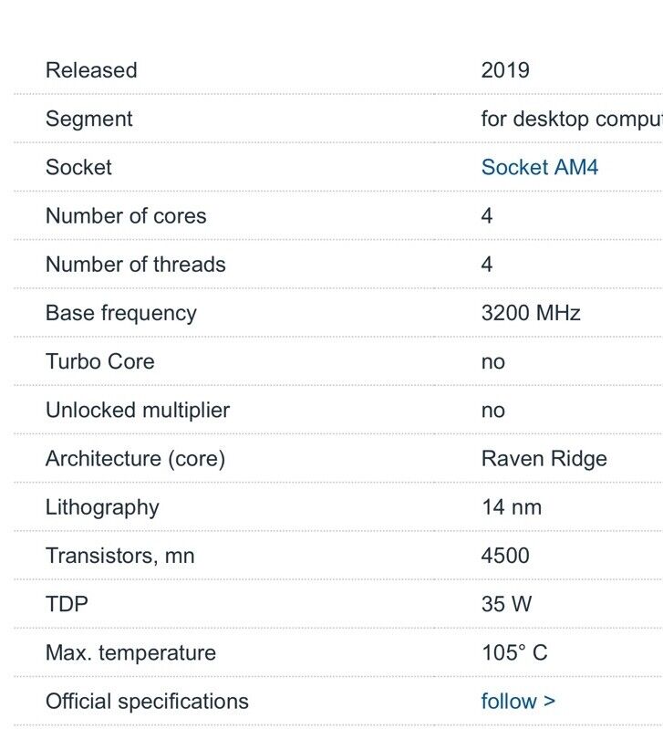The height and width of the screenshot is (729, 663).
Task: Select the Raven Ridge value
Action: 544,459
